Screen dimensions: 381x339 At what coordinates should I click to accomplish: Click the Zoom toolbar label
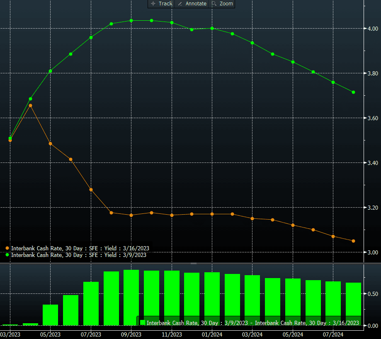pos(226,4)
